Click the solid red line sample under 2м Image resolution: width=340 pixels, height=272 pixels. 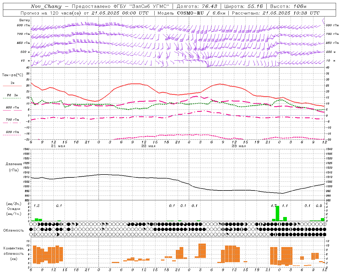point(12,86)
